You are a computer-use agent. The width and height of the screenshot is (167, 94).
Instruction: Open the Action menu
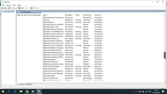click(8, 5)
